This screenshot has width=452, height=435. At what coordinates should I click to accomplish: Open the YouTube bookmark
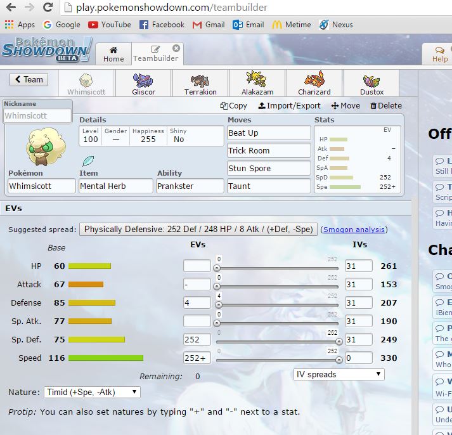pos(110,25)
